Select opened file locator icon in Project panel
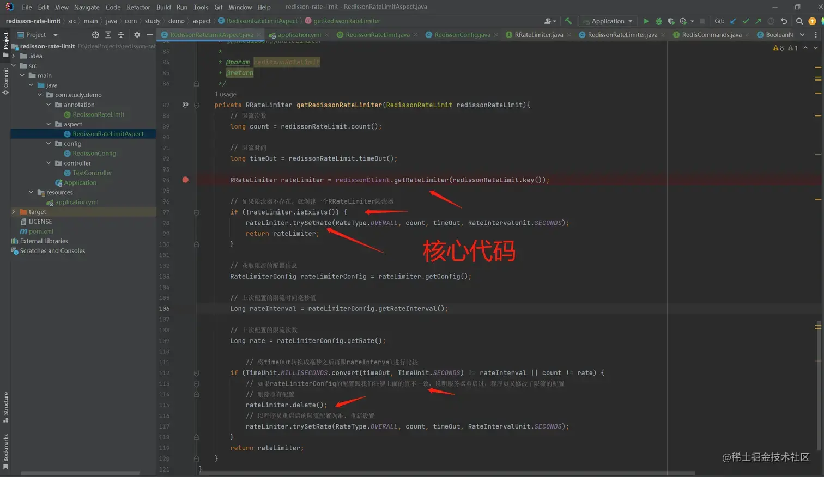824x477 pixels. coord(95,35)
